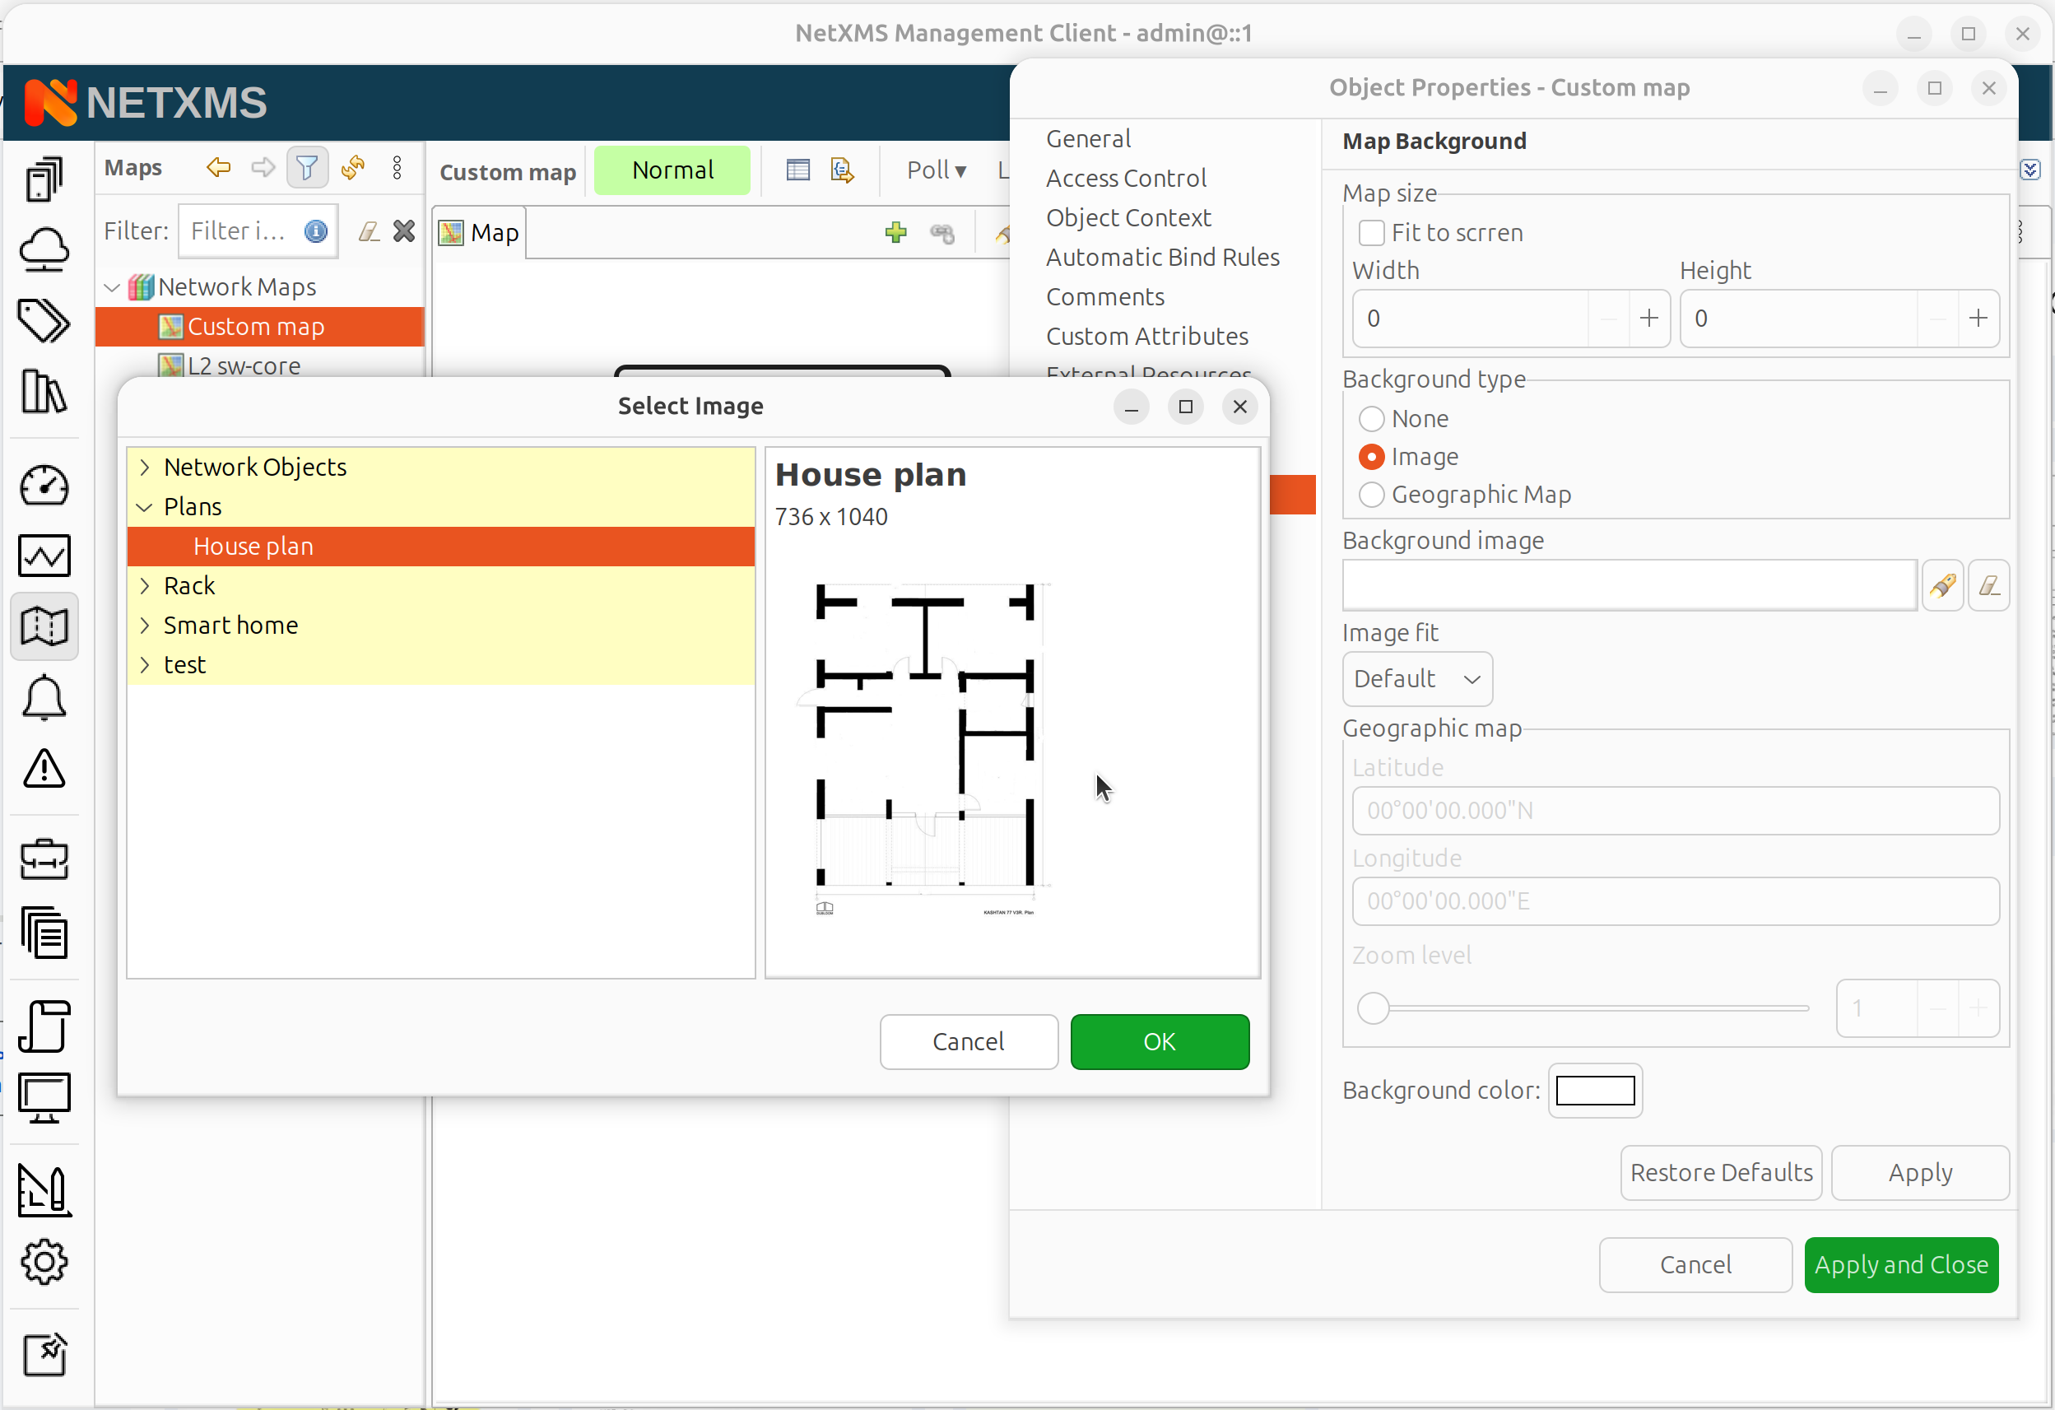2055x1410 pixels.
Task: Collapse the Plans tree node
Action: 145,507
